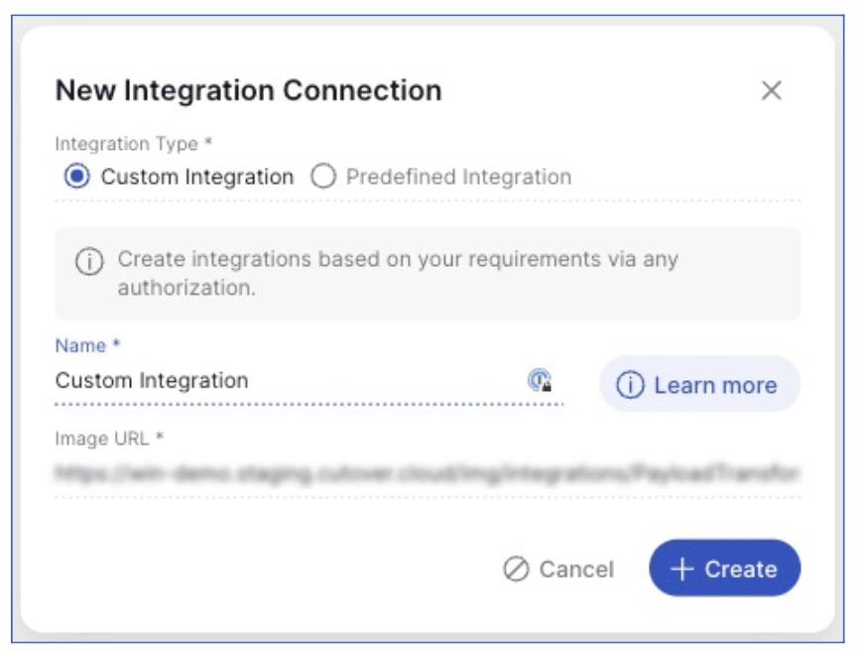Click the info icon in the description banner
Viewport: 865px width, 661px height.
pyautogui.click(x=89, y=261)
